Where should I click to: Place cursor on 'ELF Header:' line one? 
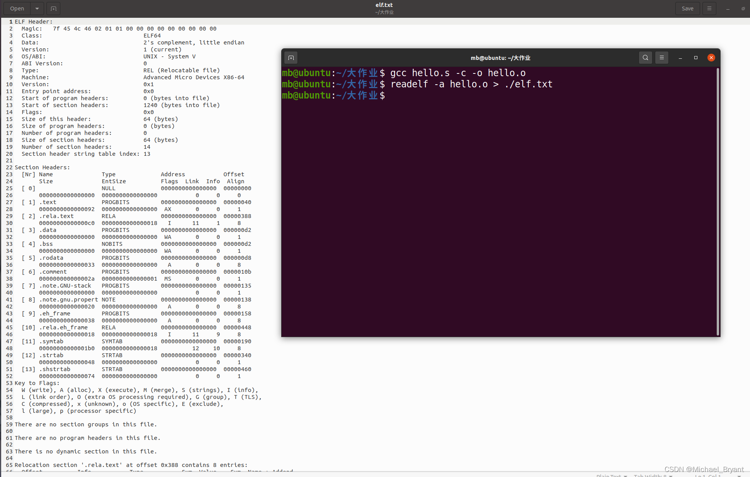33,22
